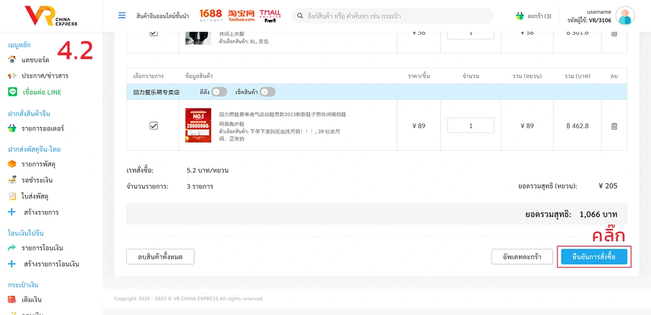Image resolution: width=651 pixels, height=315 pixels.
Task: Click the VR China Express logo
Action: pos(51,16)
